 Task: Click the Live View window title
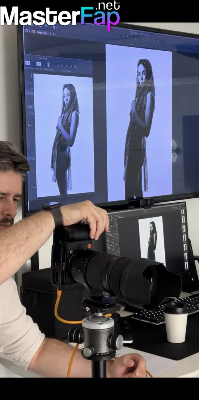(x=43, y=58)
